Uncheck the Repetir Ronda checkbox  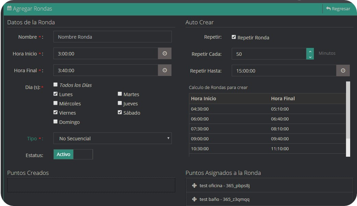click(234, 37)
